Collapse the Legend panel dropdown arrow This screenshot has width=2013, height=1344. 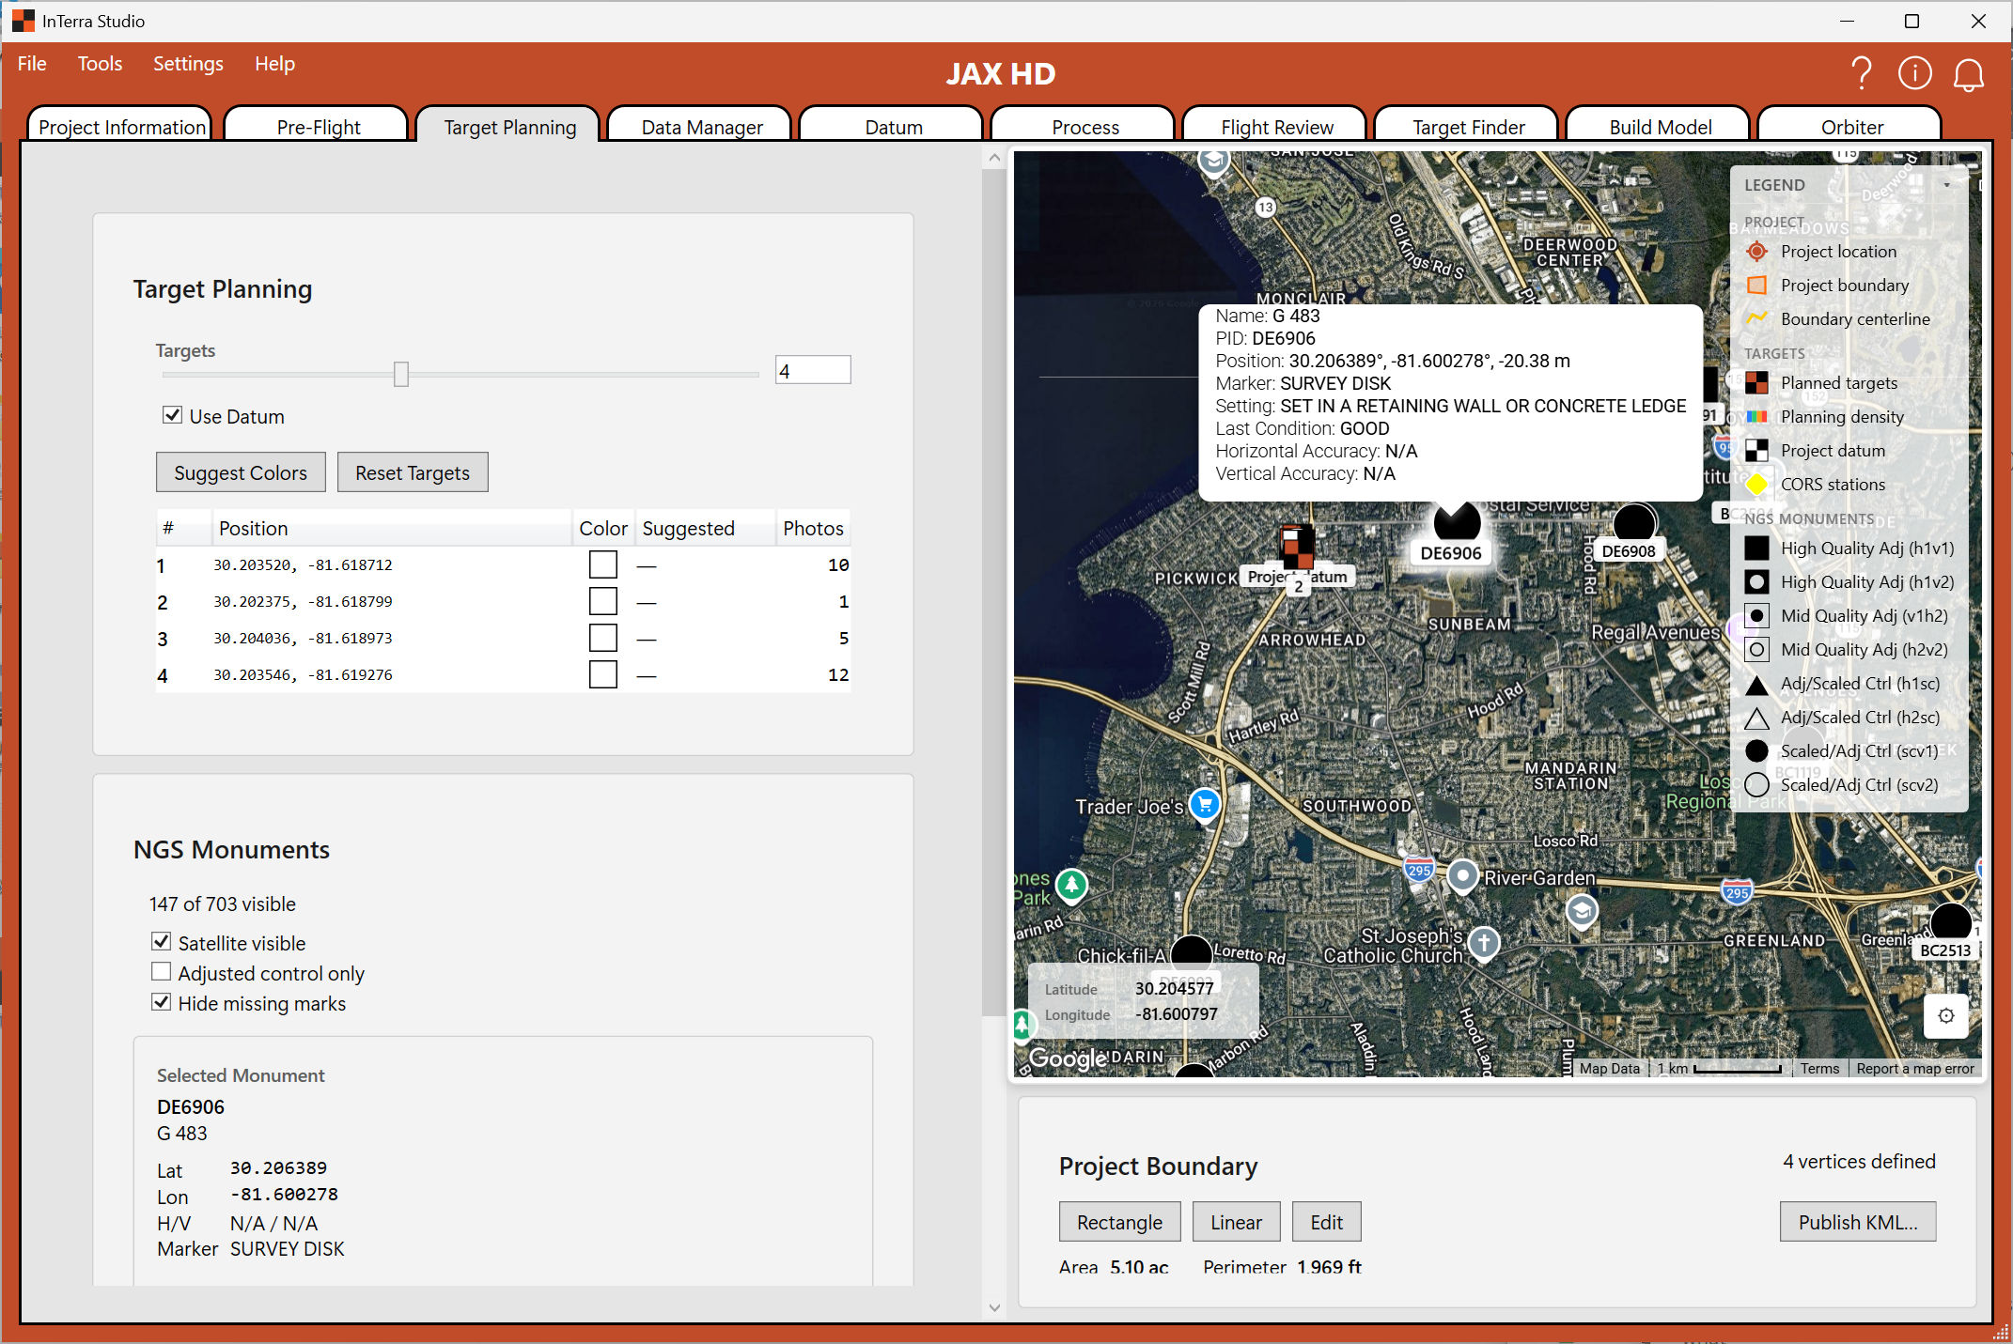(1946, 185)
